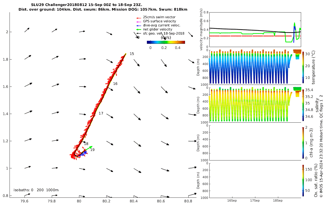The image size is (327, 204).
Task: Click the '79.8' longitude tick label
Action: tap(52, 201)
